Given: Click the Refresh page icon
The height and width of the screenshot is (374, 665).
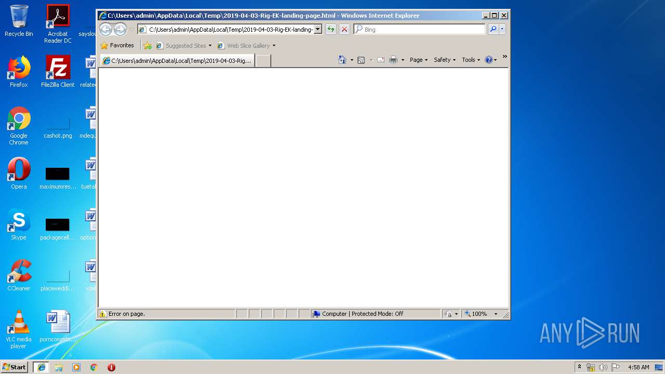Looking at the screenshot, I should click(x=330, y=30).
